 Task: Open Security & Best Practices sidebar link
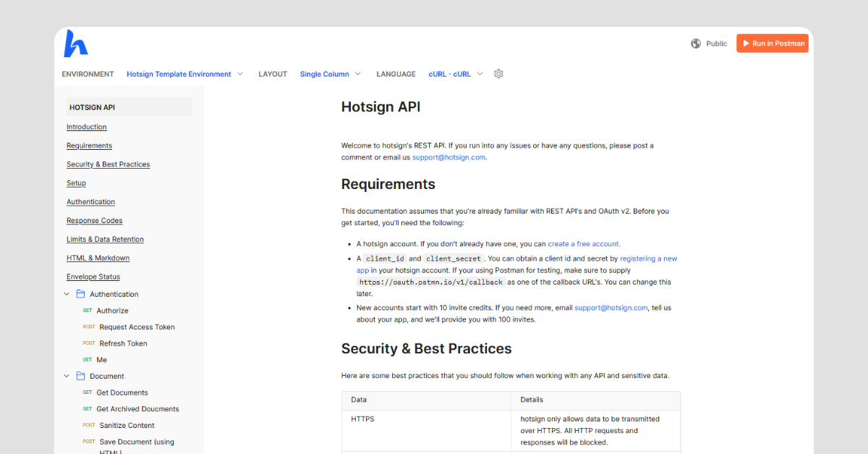pos(109,164)
